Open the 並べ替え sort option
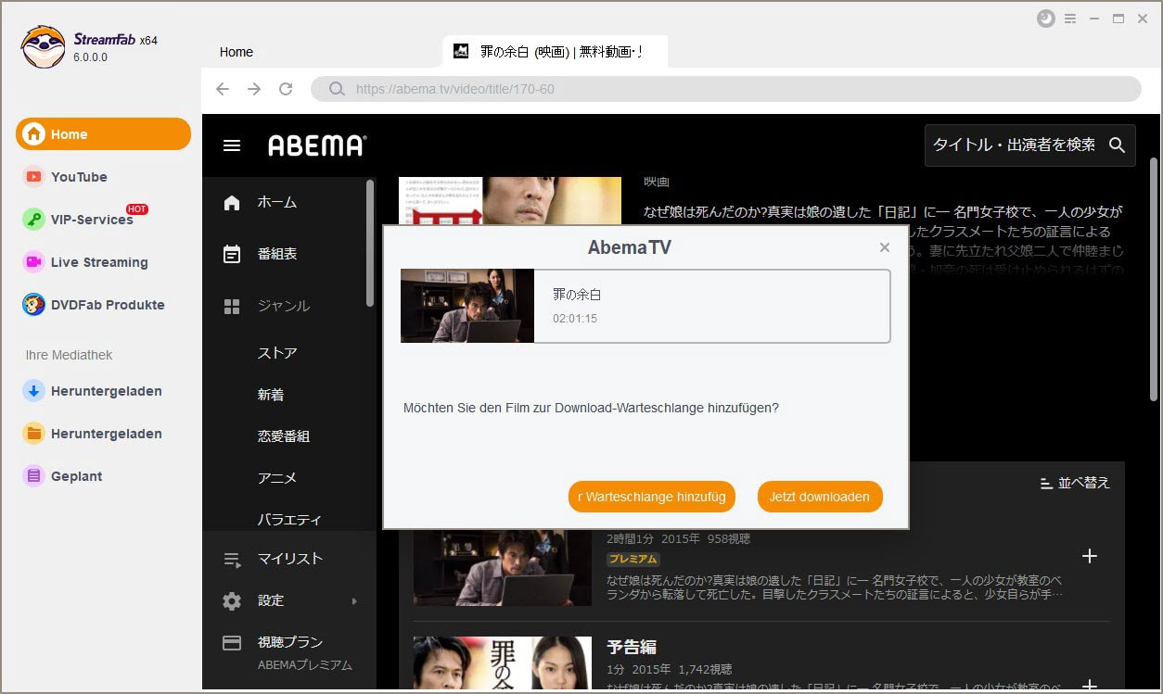The height and width of the screenshot is (694, 1163). point(1075,483)
